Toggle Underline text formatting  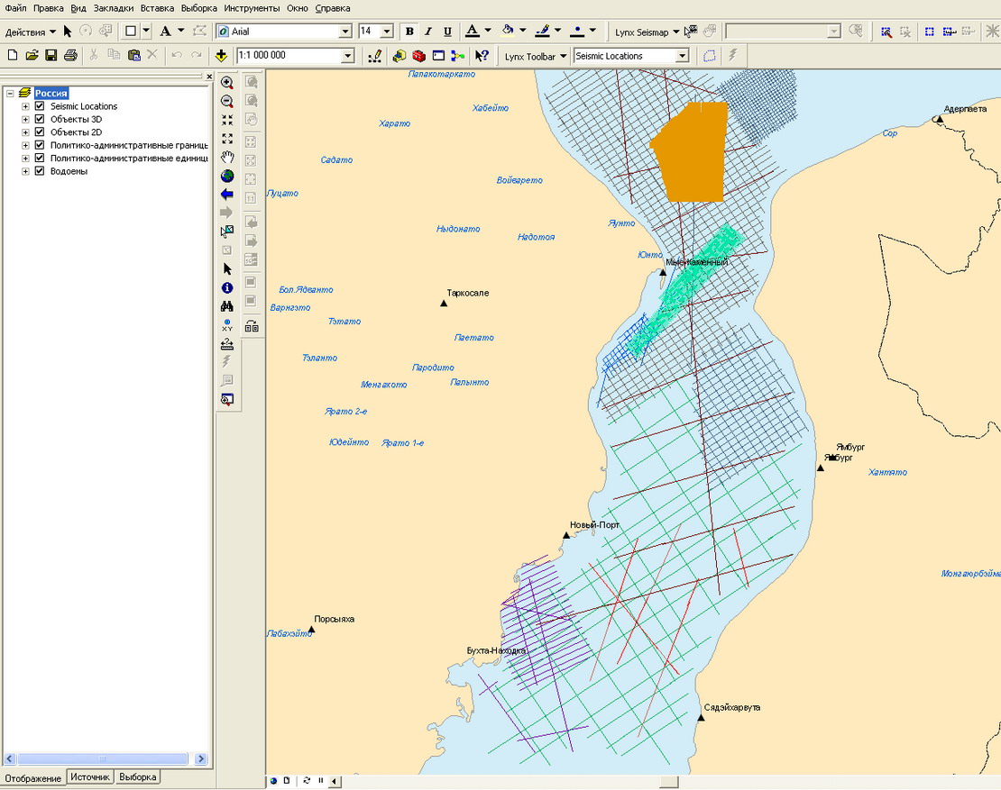tap(447, 32)
